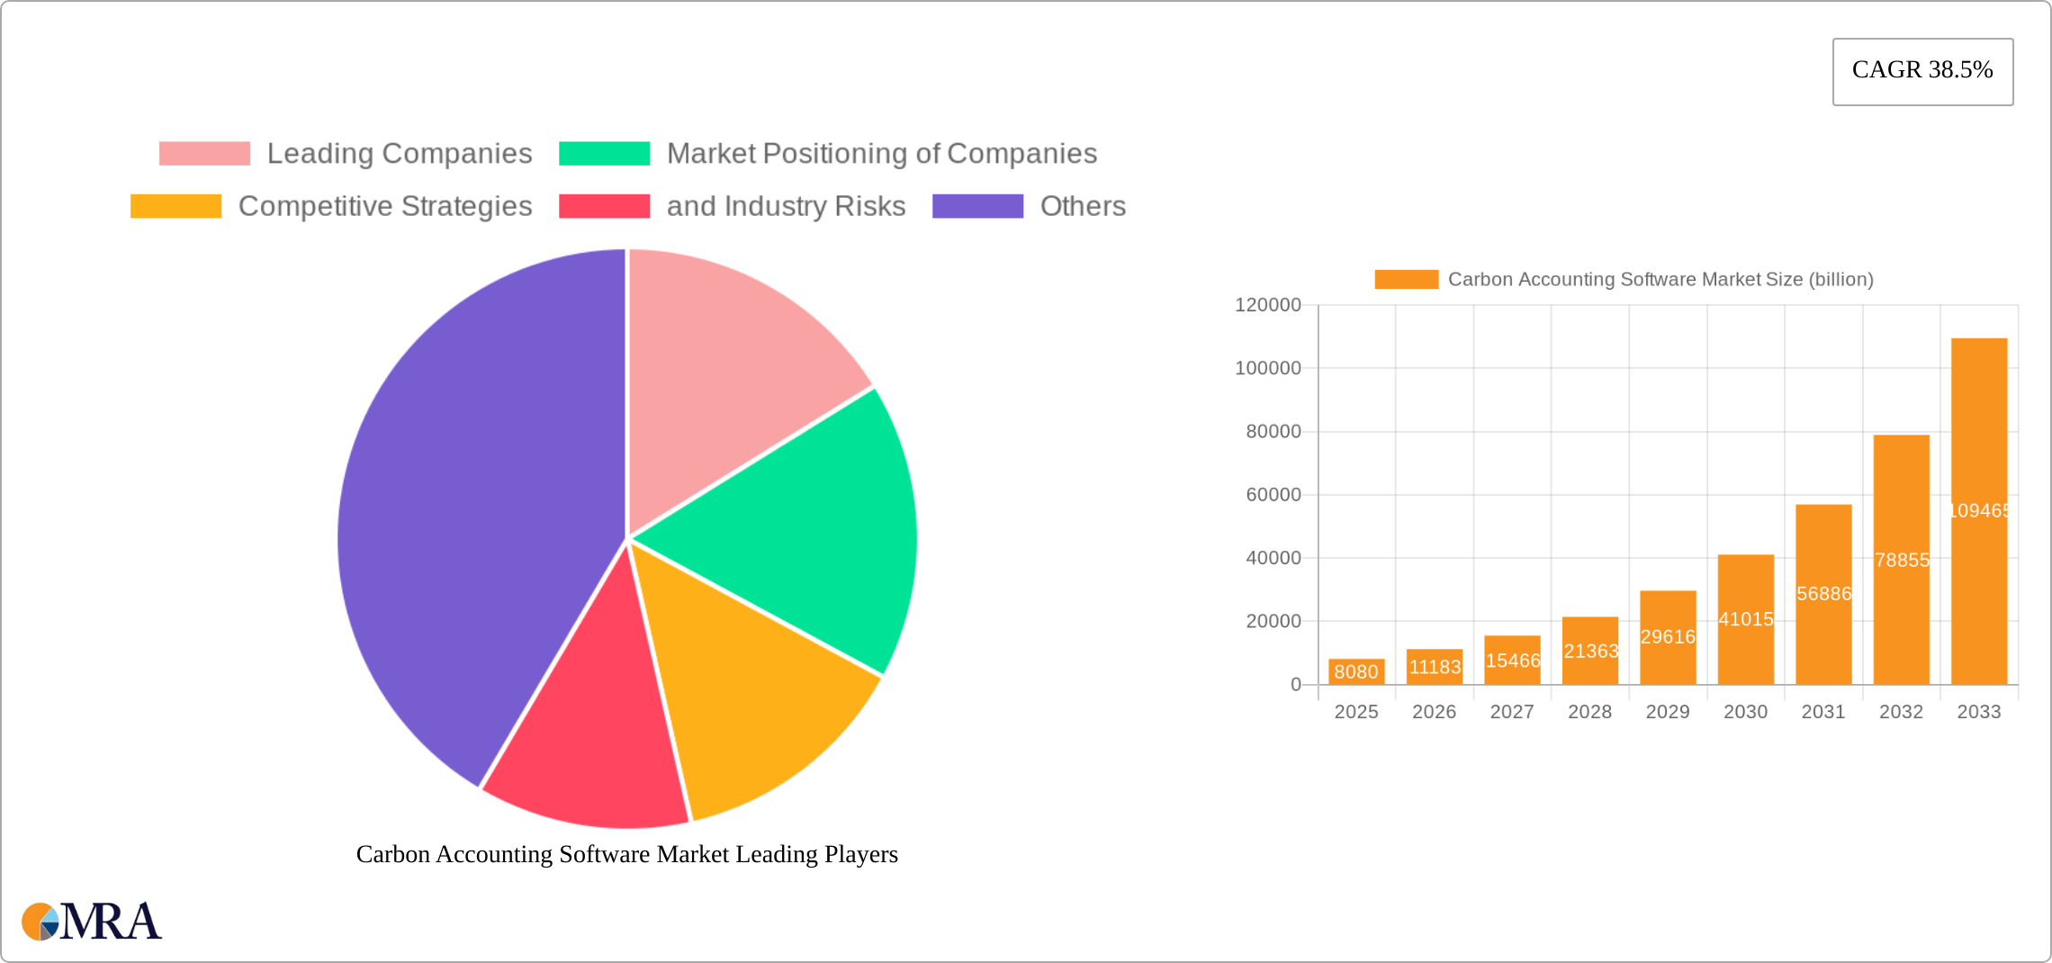Click the 2025 x-axis label
Viewport: 2052px width, 963px height.
pos(1356,712)
